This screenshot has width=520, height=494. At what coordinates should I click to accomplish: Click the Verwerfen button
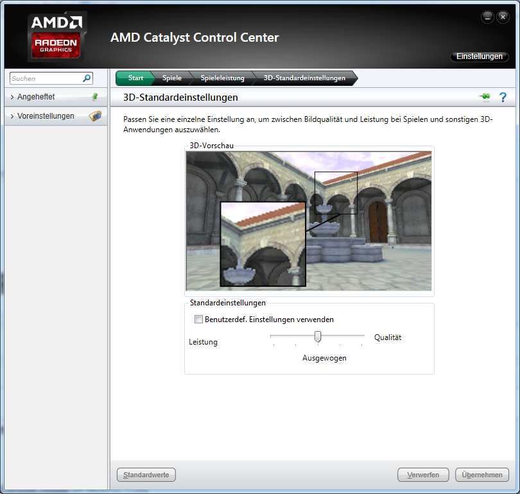point(423,475)
